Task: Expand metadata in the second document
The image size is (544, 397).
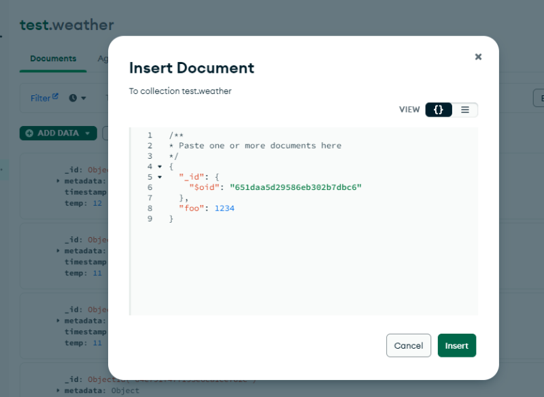Action: click(58, 251)
